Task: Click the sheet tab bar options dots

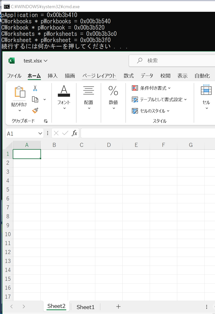Action: point(207,307)
